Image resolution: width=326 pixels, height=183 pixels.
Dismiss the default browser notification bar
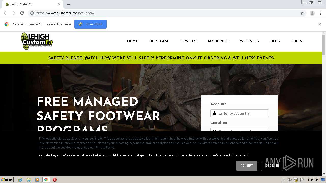pos(320,24)
